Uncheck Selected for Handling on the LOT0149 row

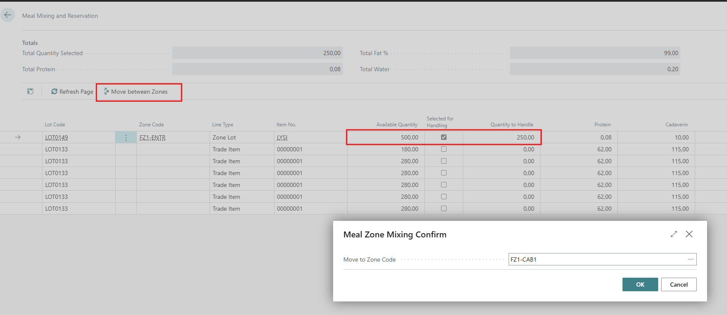(444, 137)
